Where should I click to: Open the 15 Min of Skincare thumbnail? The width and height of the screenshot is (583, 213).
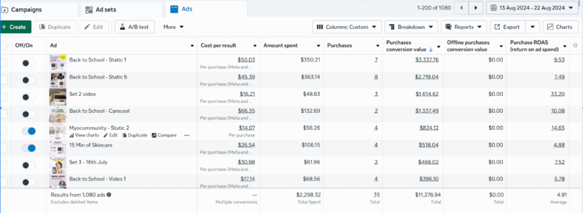click(x=58, y=148)
